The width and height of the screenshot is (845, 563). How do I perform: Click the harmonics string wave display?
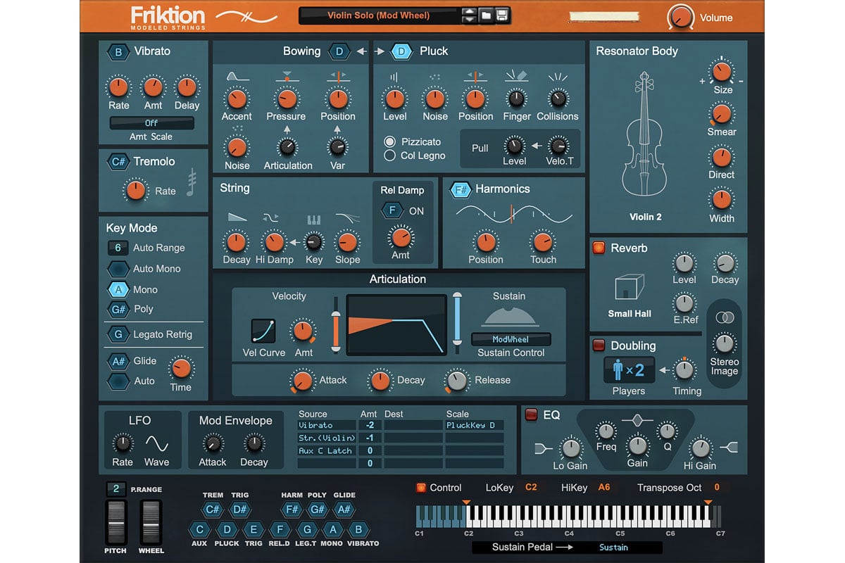(513, 213)
